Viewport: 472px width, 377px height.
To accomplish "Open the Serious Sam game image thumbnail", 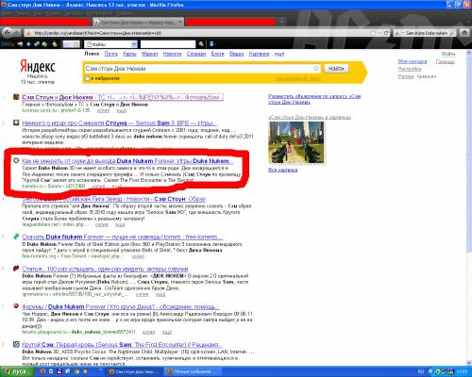I will point(296,142).
